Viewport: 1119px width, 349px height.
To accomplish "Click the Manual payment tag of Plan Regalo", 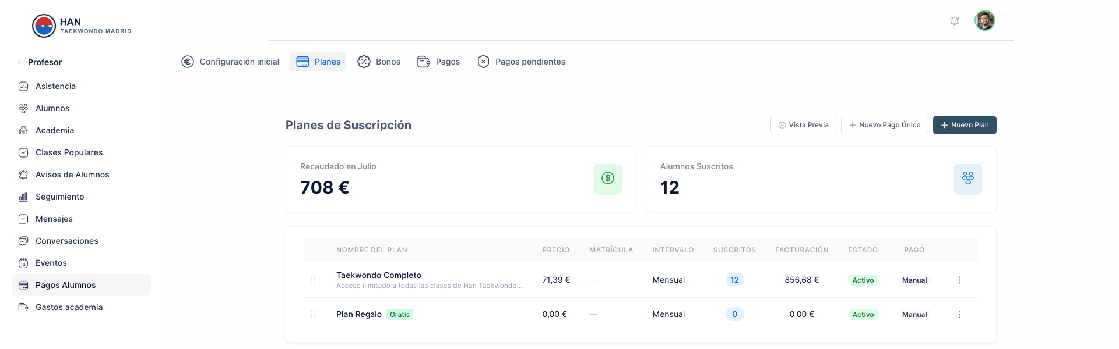I will (x=914, y=315).
